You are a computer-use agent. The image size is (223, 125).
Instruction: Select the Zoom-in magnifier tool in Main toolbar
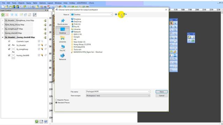(171, 37)
